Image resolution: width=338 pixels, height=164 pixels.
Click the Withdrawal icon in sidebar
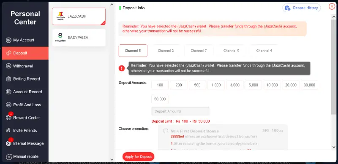[8, 66]
